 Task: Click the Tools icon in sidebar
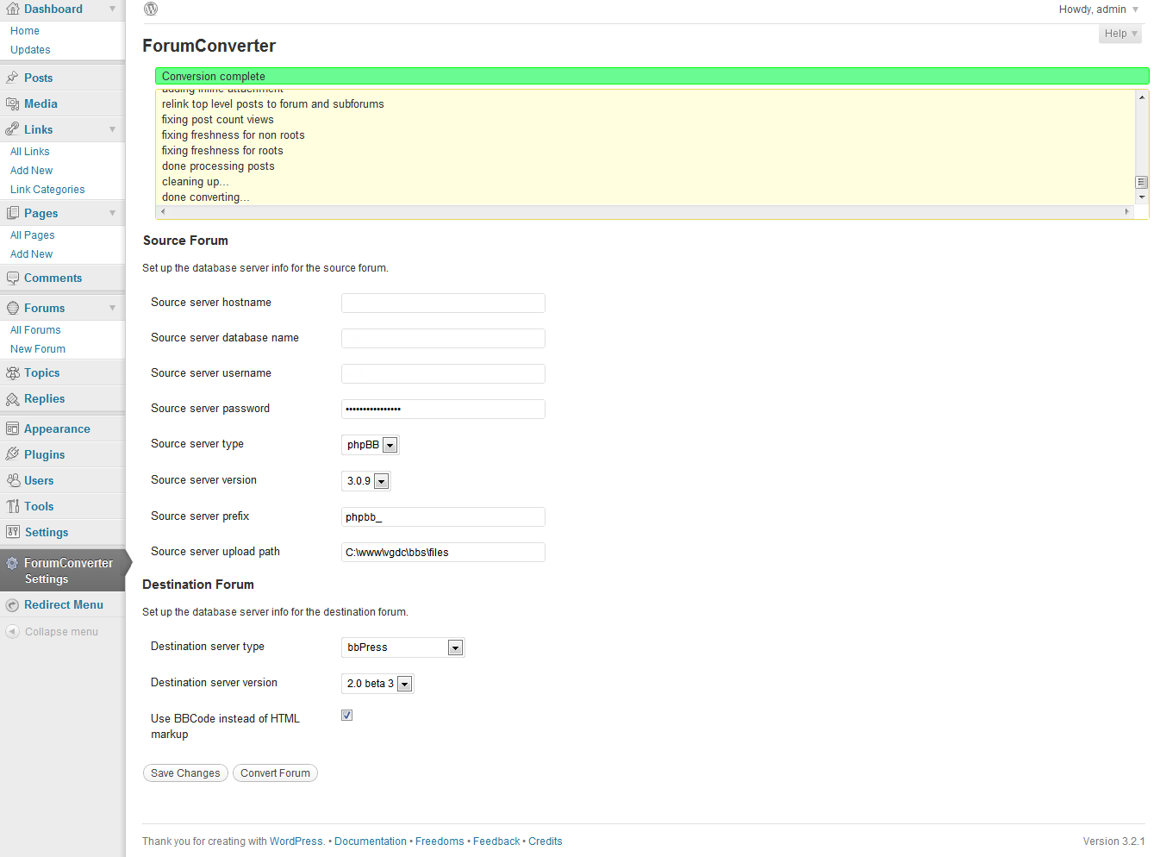click(12, 506)
